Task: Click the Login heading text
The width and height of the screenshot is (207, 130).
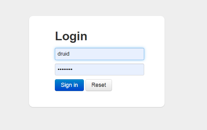Action: coord(71,36)
